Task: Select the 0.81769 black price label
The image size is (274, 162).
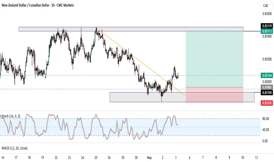Action: pos(267,92)
